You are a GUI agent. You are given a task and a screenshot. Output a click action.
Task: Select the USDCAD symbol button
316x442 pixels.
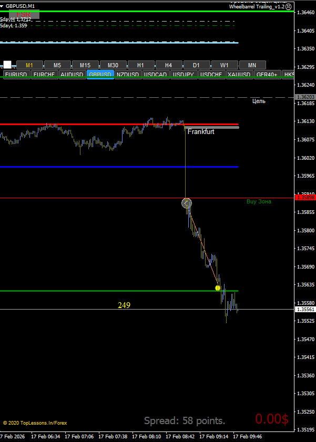point(156,75)
